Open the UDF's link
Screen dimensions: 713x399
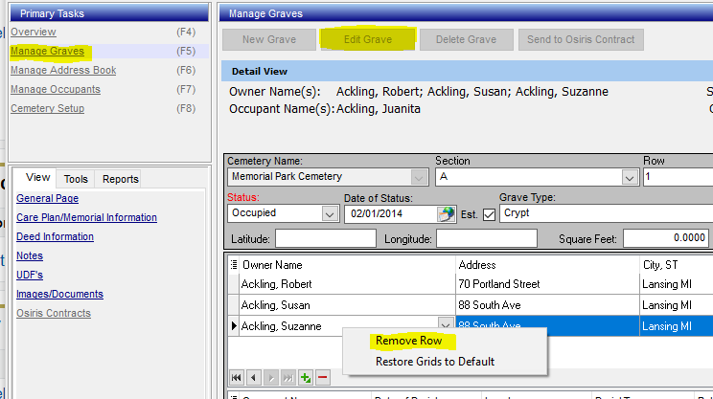click(30, 275)
